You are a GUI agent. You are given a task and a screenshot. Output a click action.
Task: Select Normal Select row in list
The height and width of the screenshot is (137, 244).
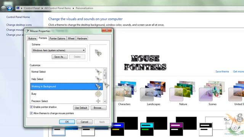click(67, 72)
